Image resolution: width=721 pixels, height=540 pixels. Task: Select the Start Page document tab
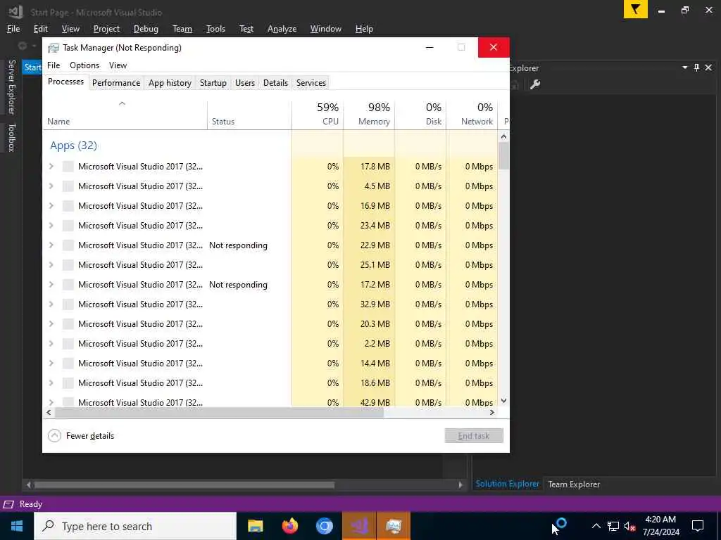pos(32,67)
